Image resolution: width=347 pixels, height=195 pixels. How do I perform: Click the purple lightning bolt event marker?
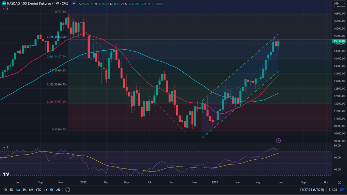click(x=278, y=140)
